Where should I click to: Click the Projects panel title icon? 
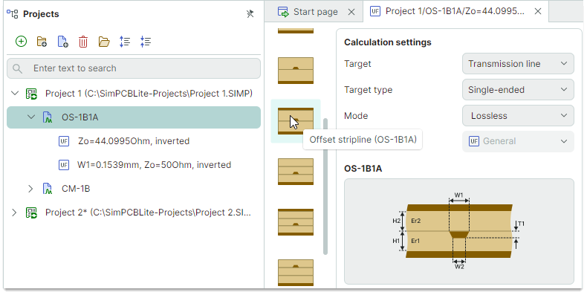pyautogui.click(x=13, y=14)
